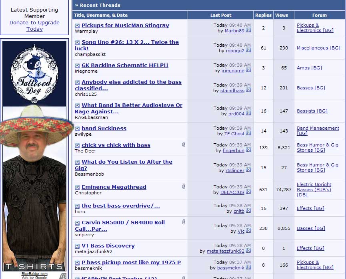
Task: Open Amps [BG] forum link
Action: coord(309,68)
